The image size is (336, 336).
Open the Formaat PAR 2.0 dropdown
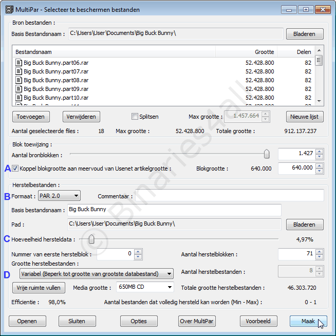click(x=59, y=196)
